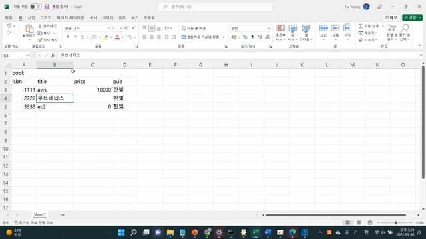This screenshot has width=426, height=239.
Task: Click the Comma Style icon
Action: (x=252, y=37)
